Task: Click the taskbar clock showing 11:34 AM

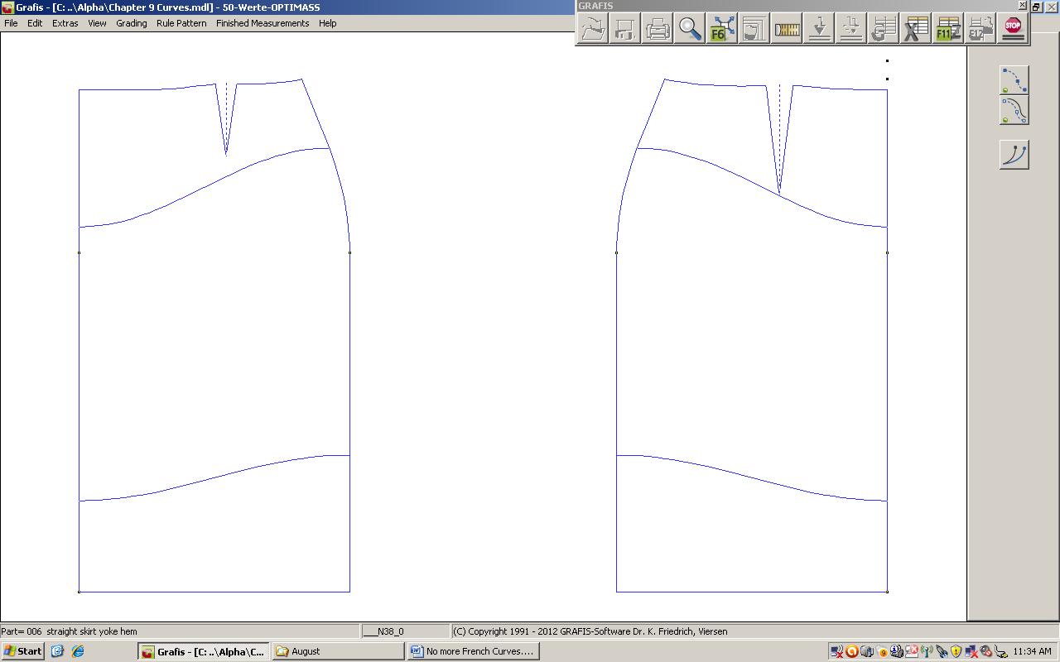Action: click(x=1032, y=651)
